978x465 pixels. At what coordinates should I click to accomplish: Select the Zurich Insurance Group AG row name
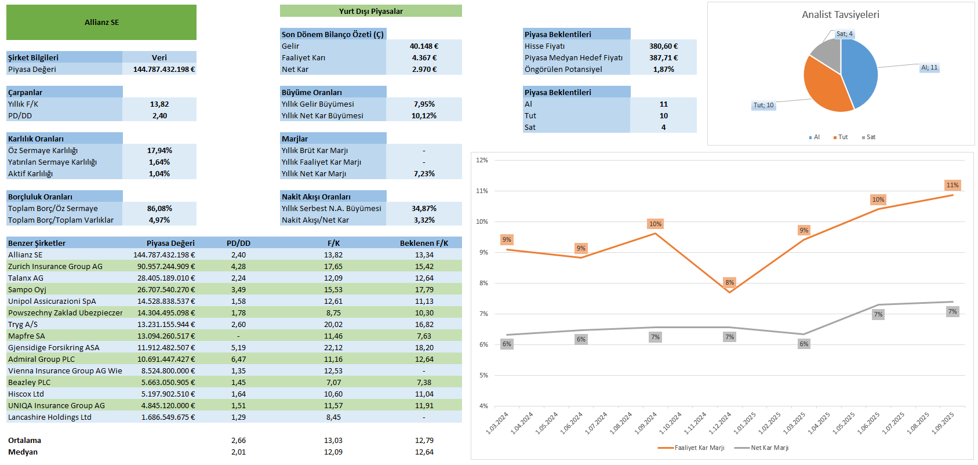click(x=55, y=266)
